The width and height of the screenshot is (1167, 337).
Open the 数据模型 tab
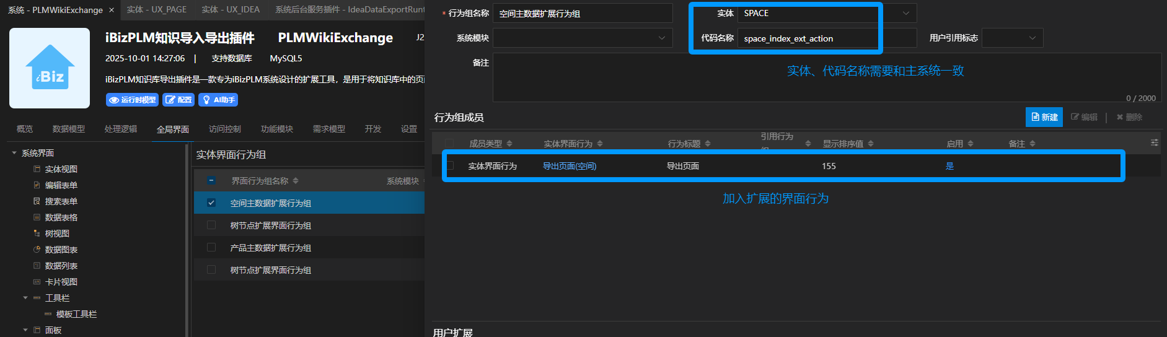tap(69, 129)
